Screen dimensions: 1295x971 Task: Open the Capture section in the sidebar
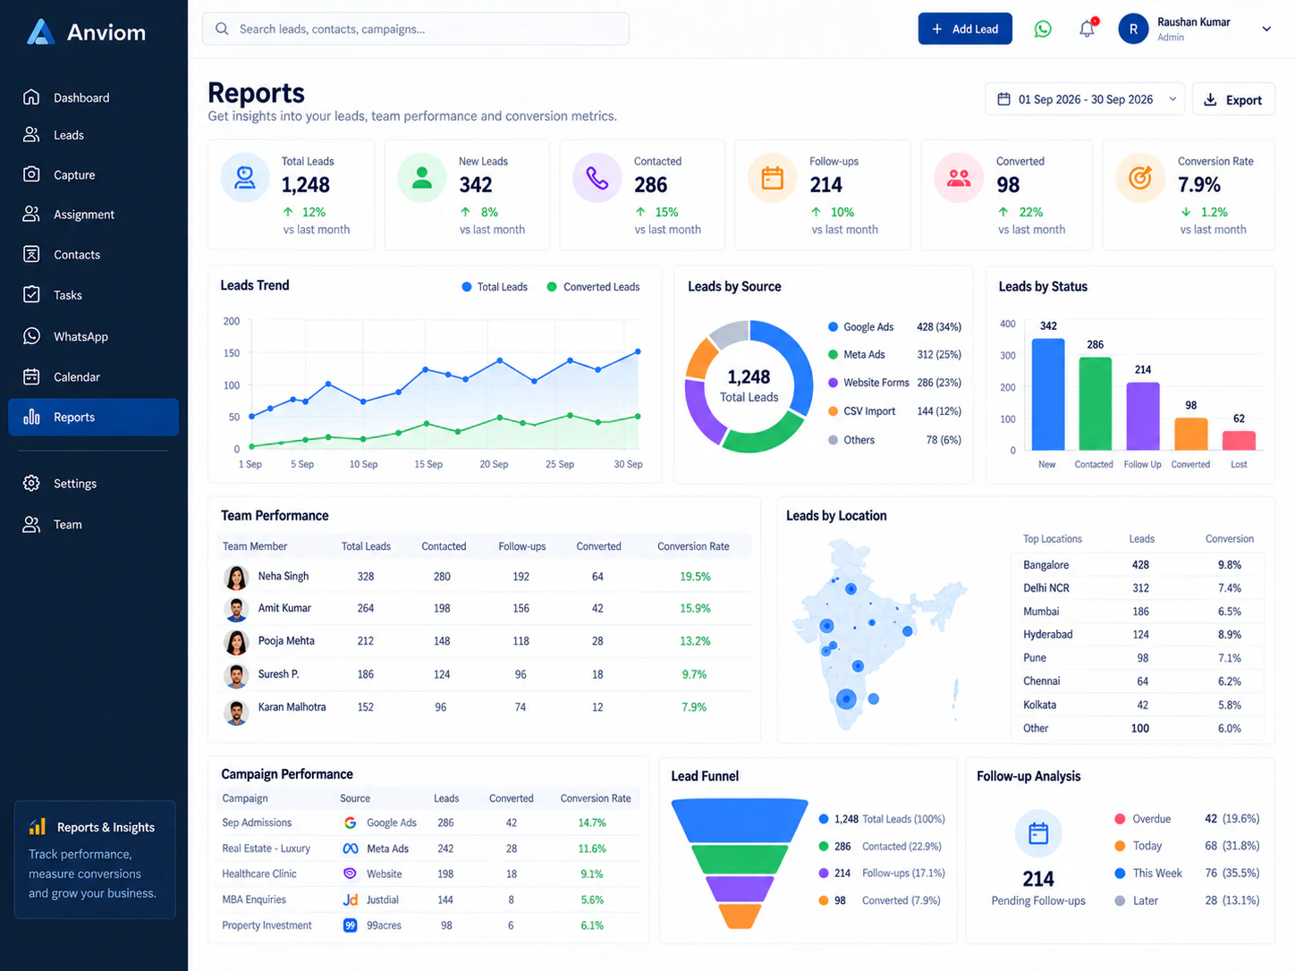(94, 174)
